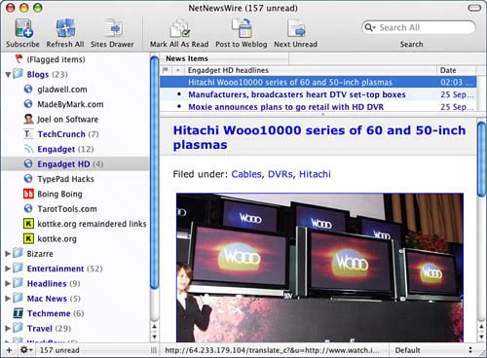The image size is (487, 358).
Task: Select the Boing Boing feed
Action: [75, 194]
